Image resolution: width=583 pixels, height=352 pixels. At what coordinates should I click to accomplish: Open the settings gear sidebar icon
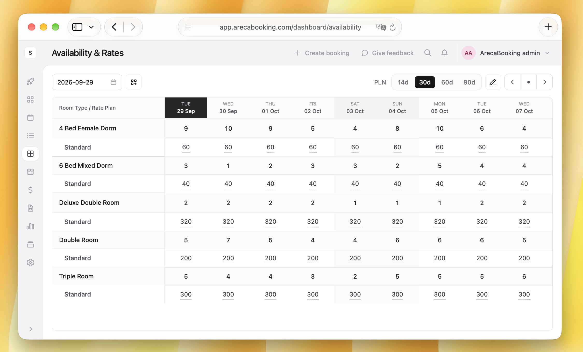[x=31, y=263]
